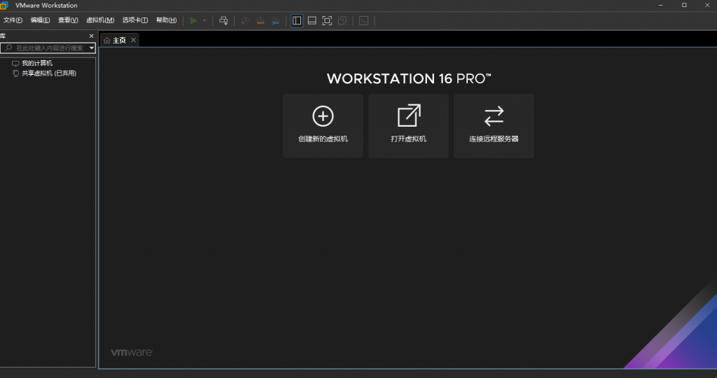Open the 查看(V) menu

[x=68, y=20]
